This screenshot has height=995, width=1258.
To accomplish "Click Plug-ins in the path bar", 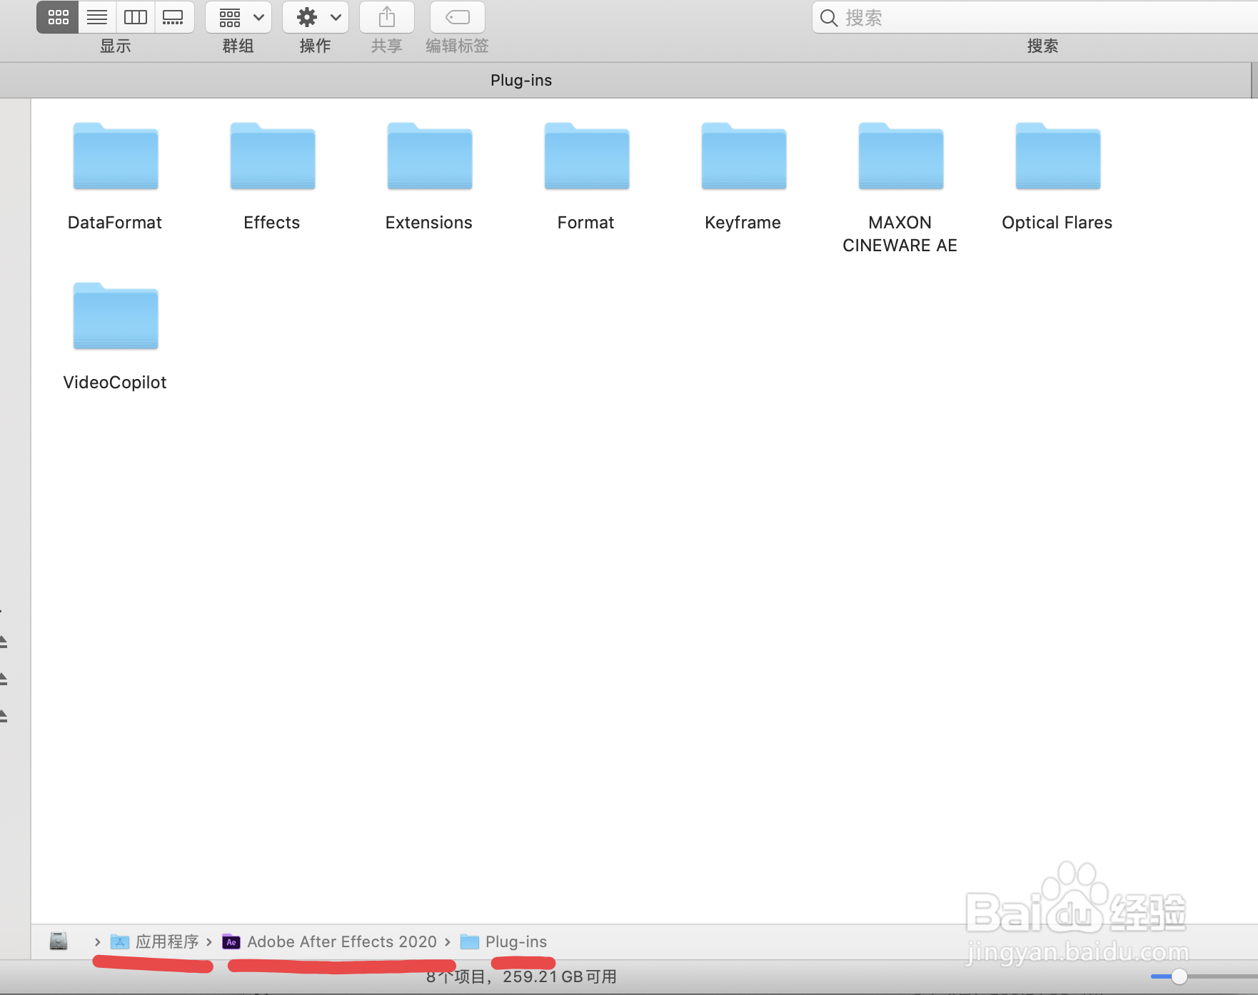I will click(x=504, y=942).
